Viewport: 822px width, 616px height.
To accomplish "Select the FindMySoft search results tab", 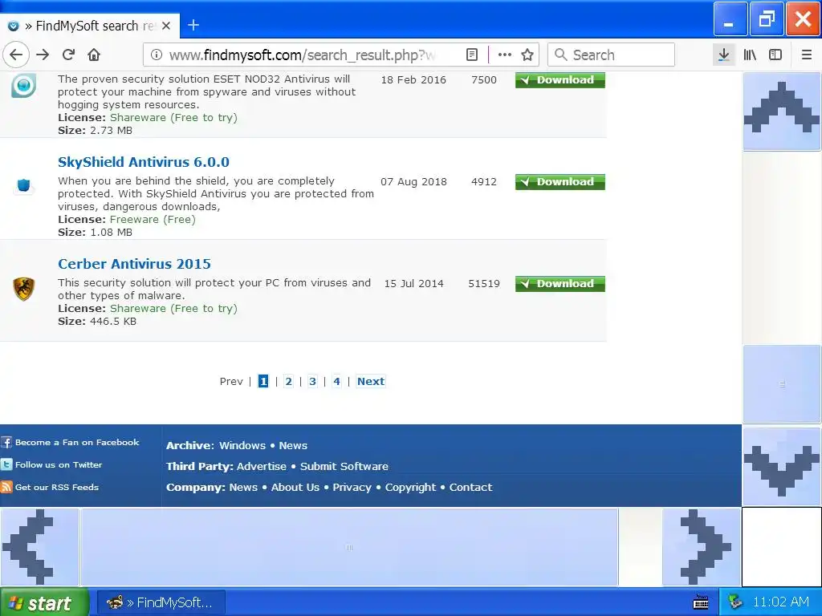I will (90, 26).
